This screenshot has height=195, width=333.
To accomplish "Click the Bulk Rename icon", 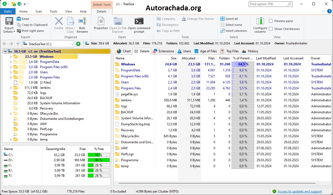I will tap(82, 21).
